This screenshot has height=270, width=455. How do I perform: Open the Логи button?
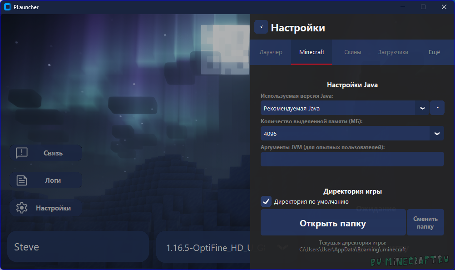pyautogui.click(x=46, y=180)
